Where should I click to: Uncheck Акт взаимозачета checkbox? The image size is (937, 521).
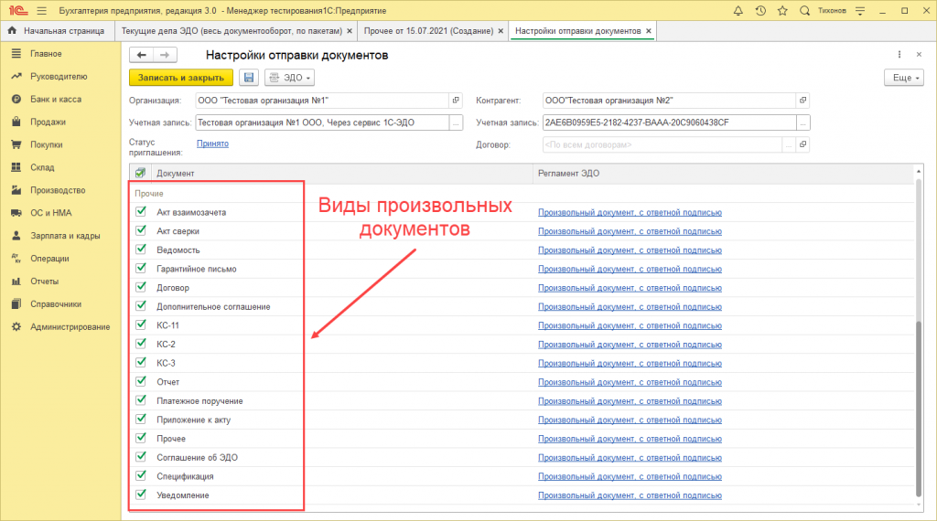pyautogui.click(x=141, y=212)
